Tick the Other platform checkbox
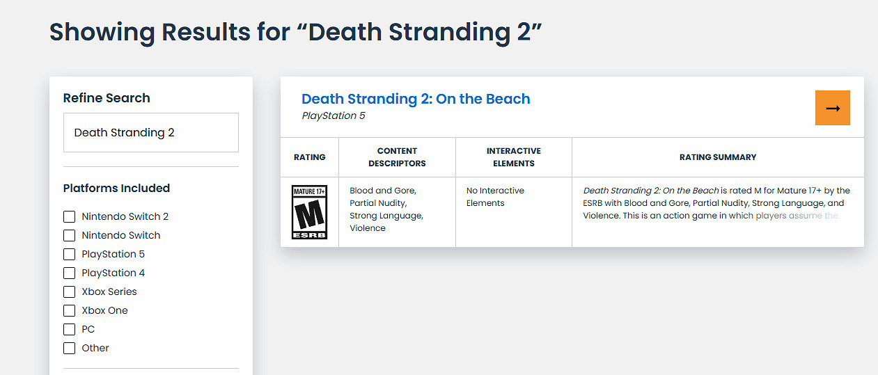Screen dimensions: 878x375 coord(69,348)
